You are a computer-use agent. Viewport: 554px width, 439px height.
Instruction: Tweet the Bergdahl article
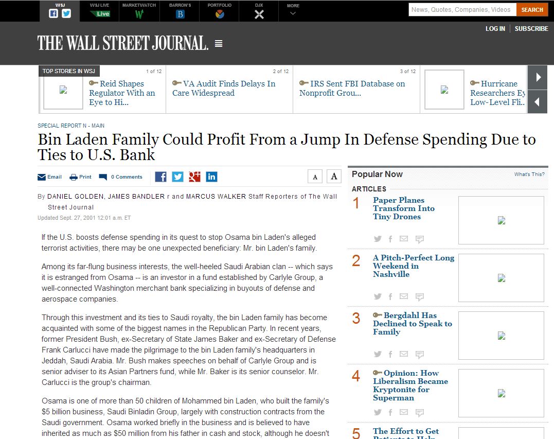(378, 354)
